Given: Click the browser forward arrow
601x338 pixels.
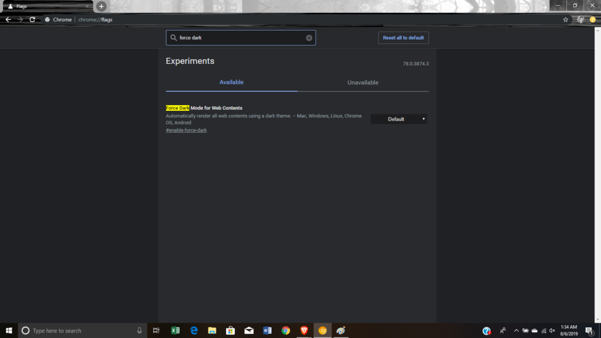Looking at the screenshot, I should click(20, 19).
